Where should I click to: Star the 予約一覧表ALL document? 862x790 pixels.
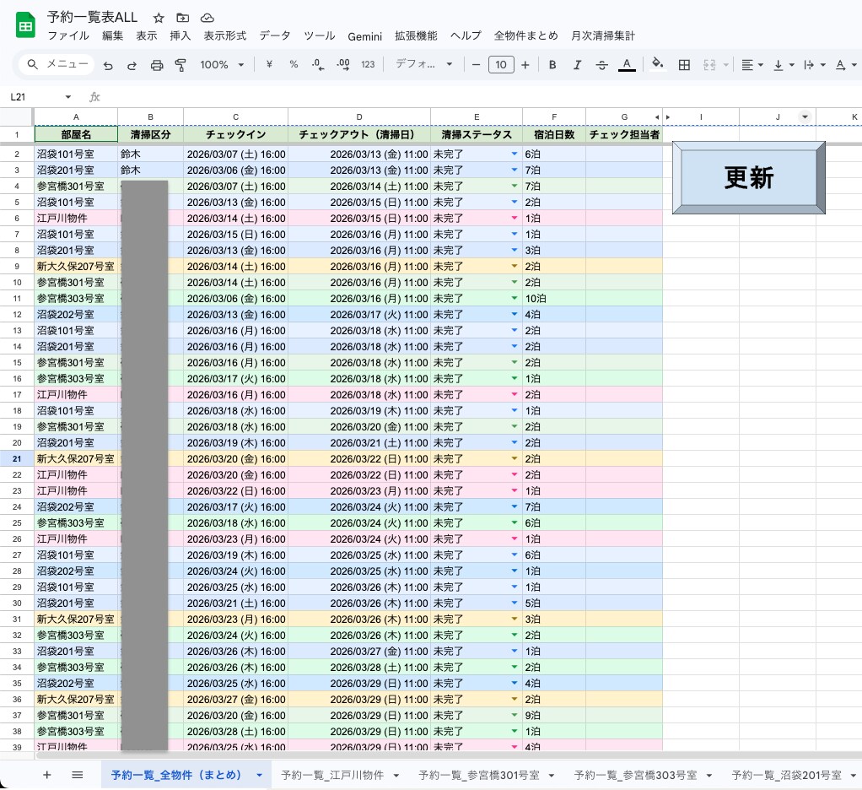(159, 19)
